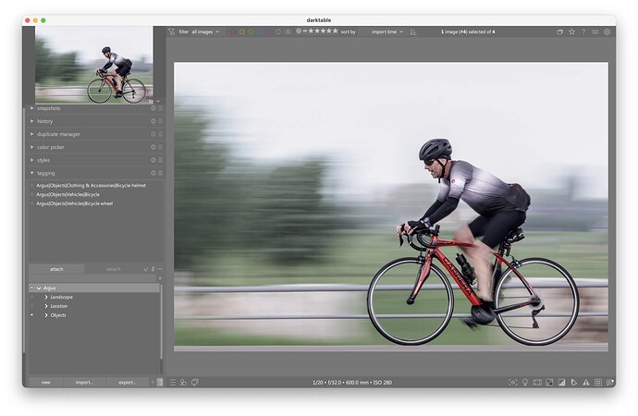This screenshot has width=638, height=416.
Task: Click the reset icon on snapshots row
Action: tap(153, 108)
